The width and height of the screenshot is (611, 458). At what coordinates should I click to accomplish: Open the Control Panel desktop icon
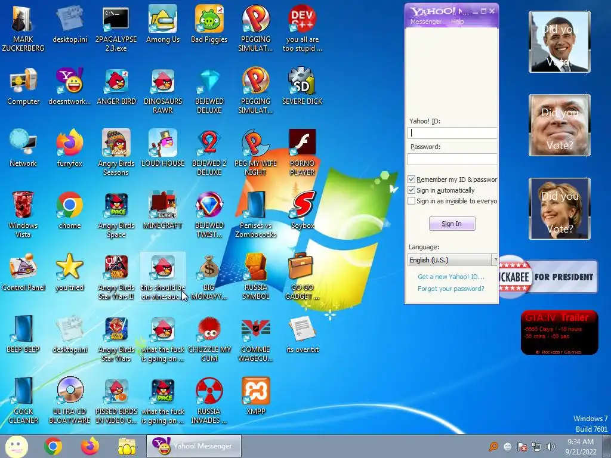pyautogui.click(x=23, y=272)
